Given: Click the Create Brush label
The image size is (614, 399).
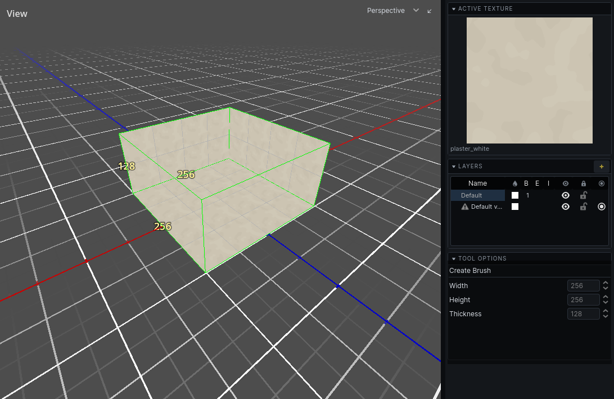Looking at the screenshot, I should point(470,271).
